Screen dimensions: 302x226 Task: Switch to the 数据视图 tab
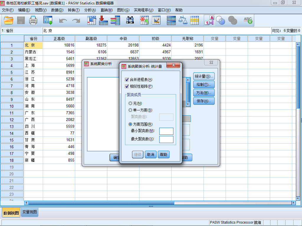11,213
